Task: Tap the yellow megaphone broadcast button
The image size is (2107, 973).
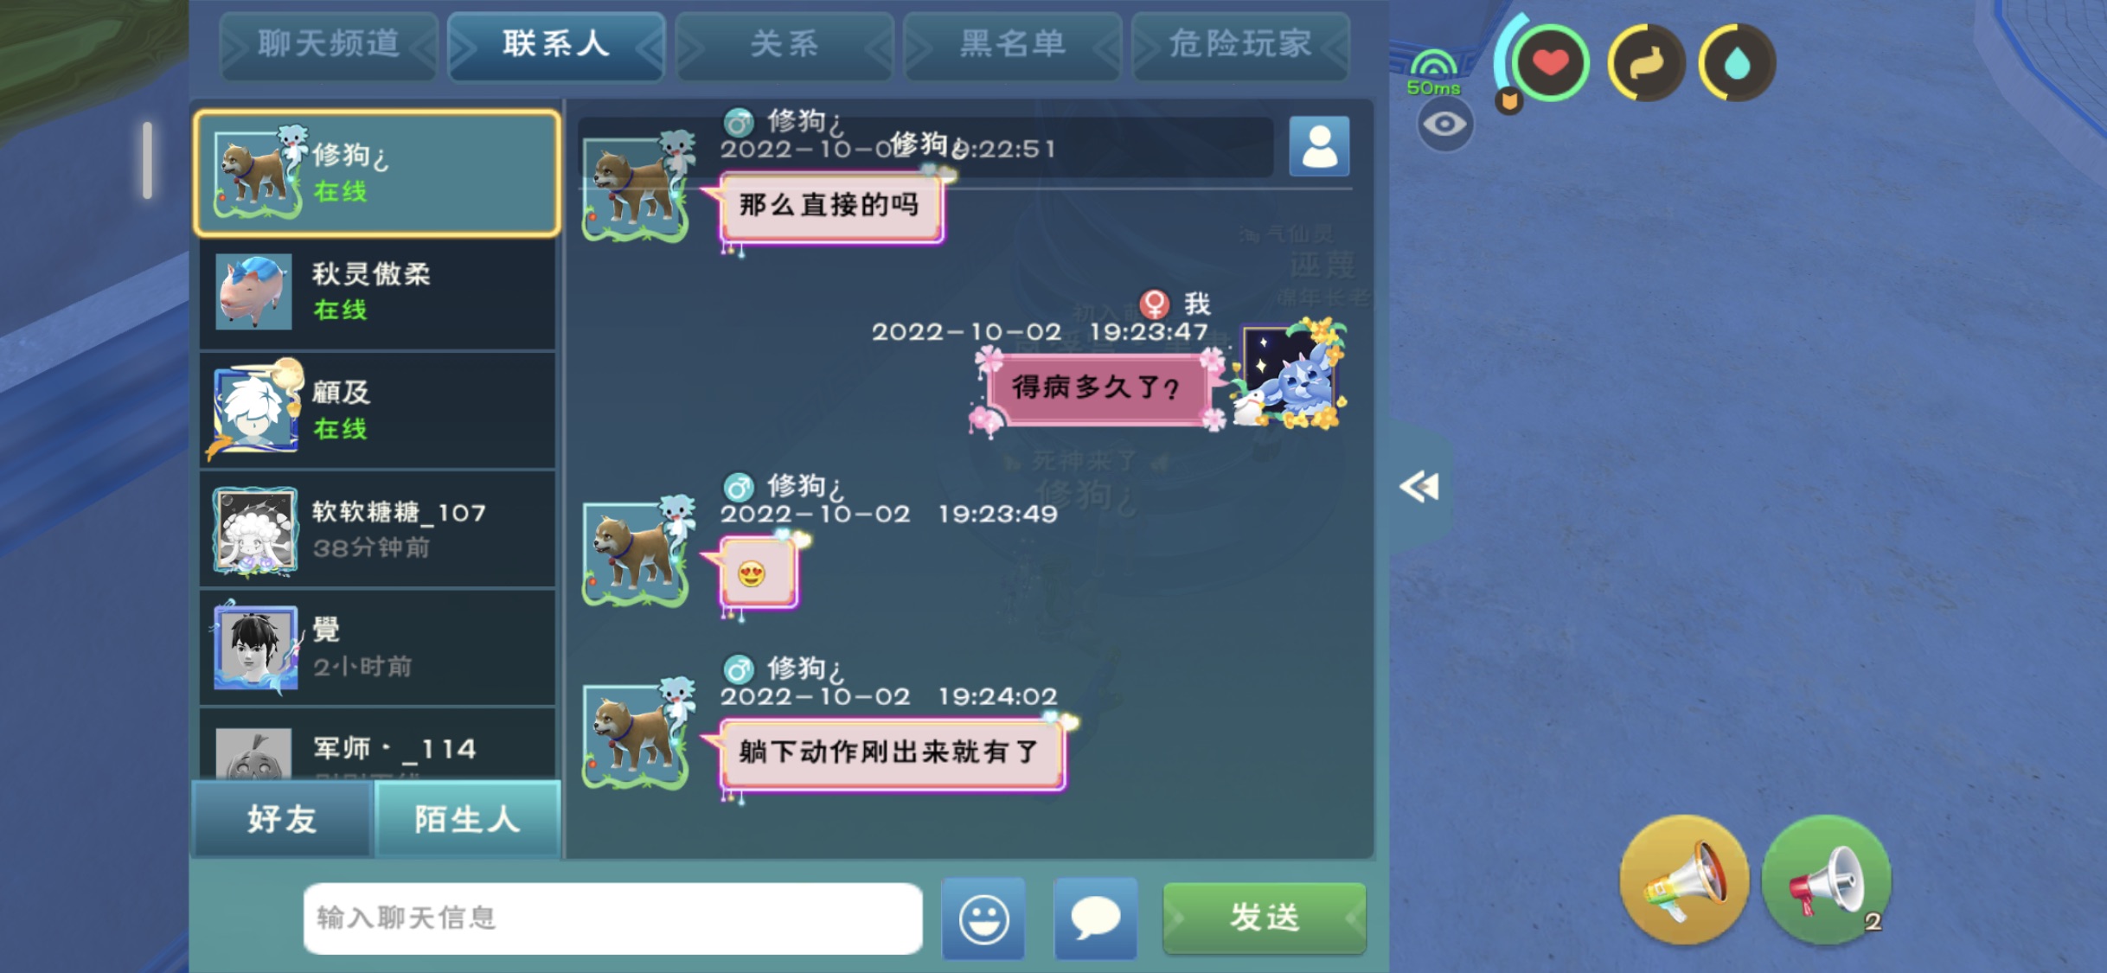Action: [1684, 880]
